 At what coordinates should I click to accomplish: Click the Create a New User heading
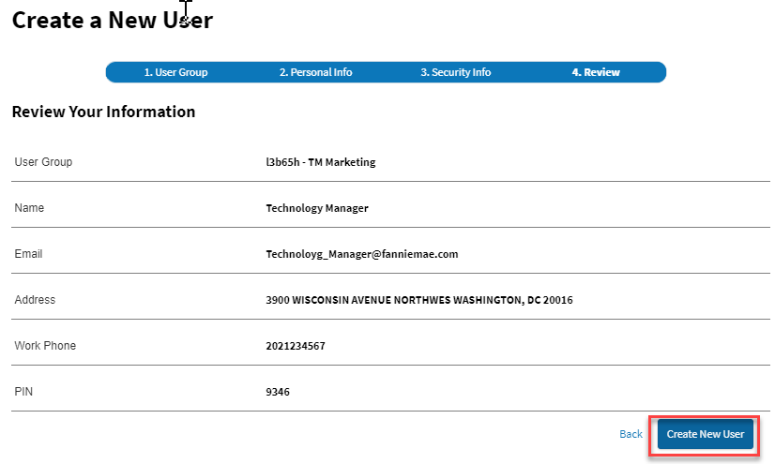click(x=113, y=20)
